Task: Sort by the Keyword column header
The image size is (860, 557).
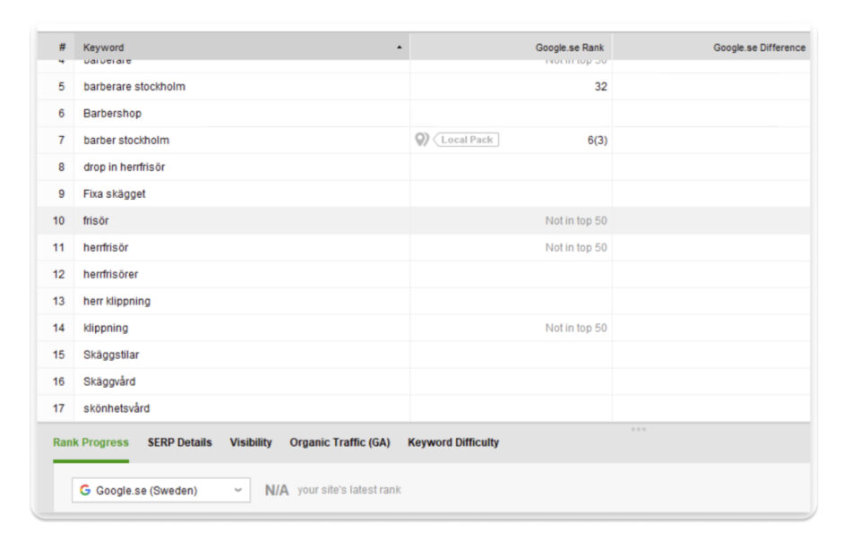Action: tap(104, 47)
